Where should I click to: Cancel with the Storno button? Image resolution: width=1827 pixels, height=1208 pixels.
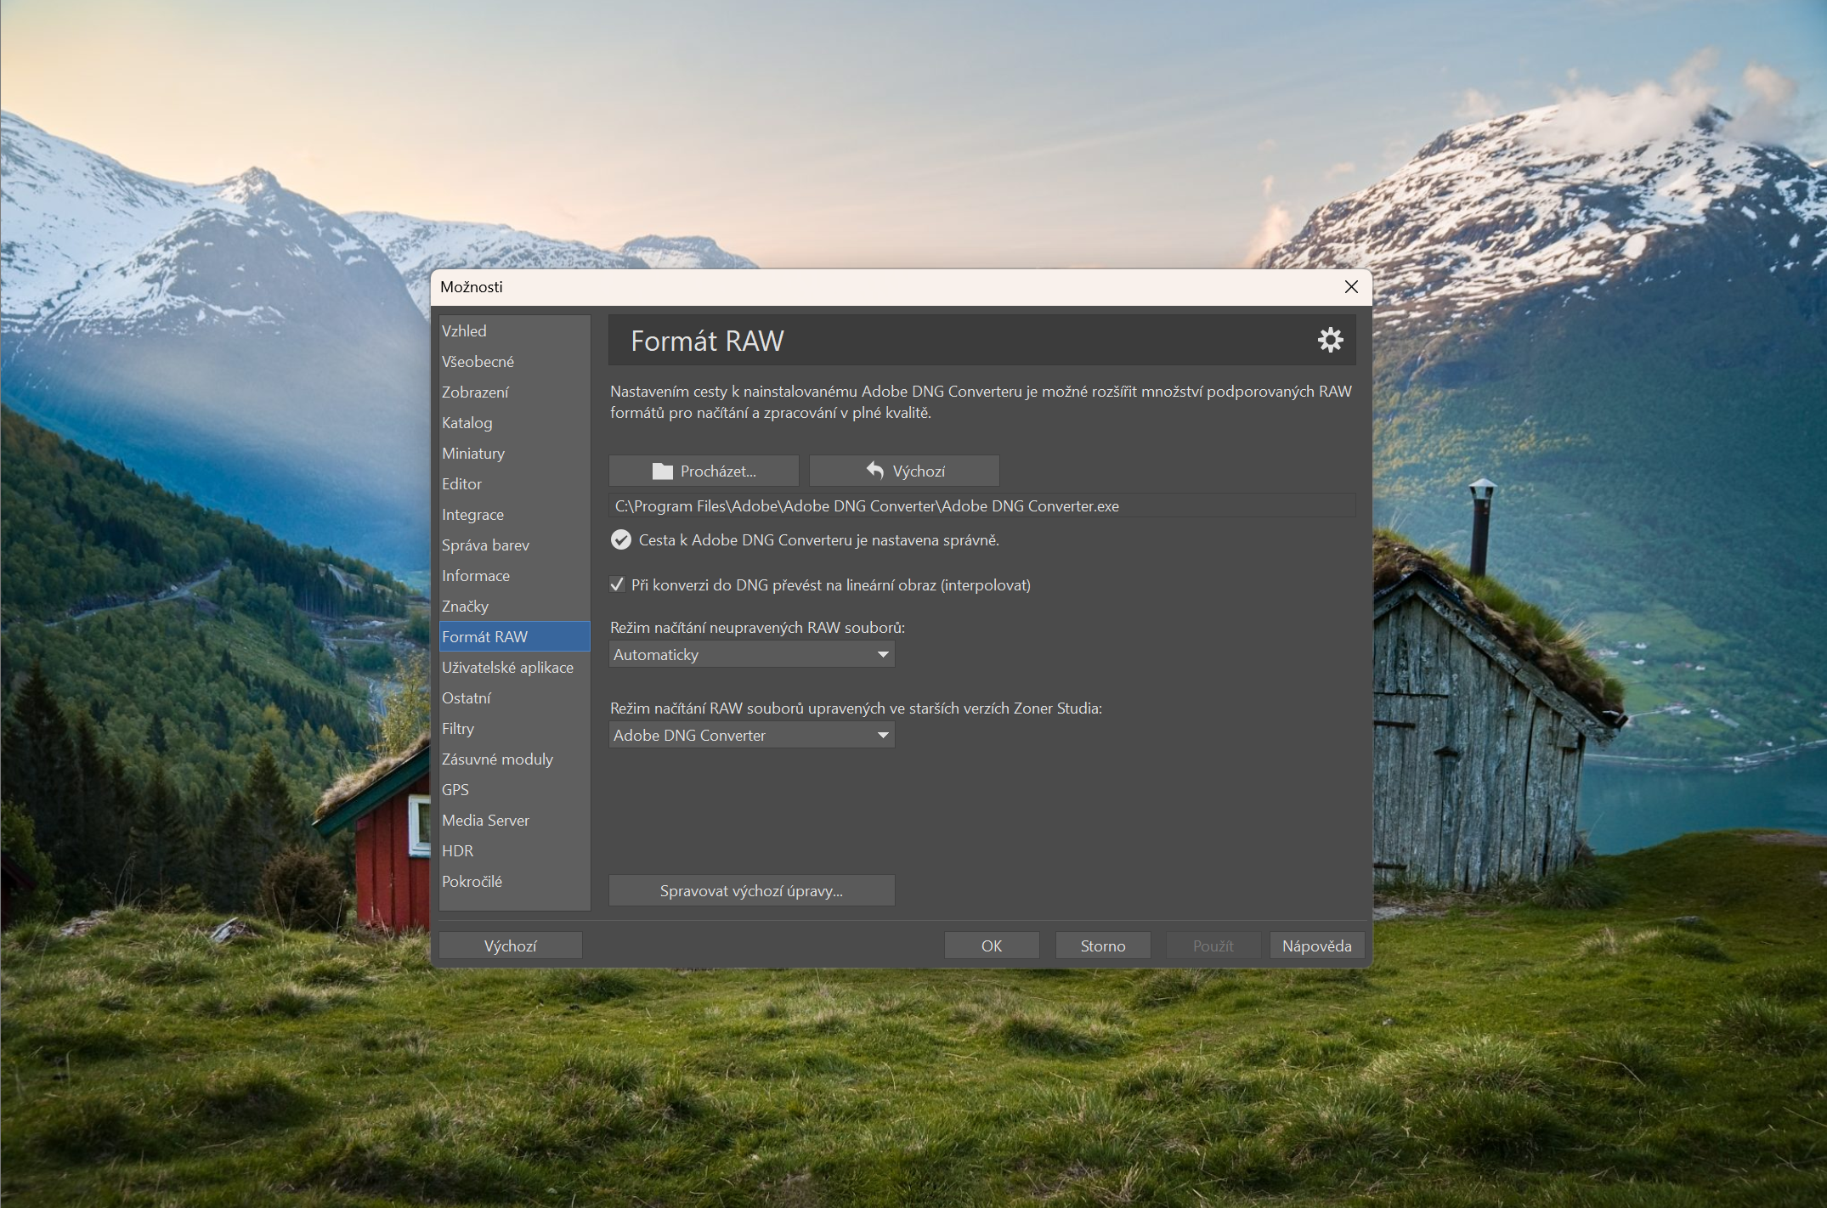(1103, 946)
